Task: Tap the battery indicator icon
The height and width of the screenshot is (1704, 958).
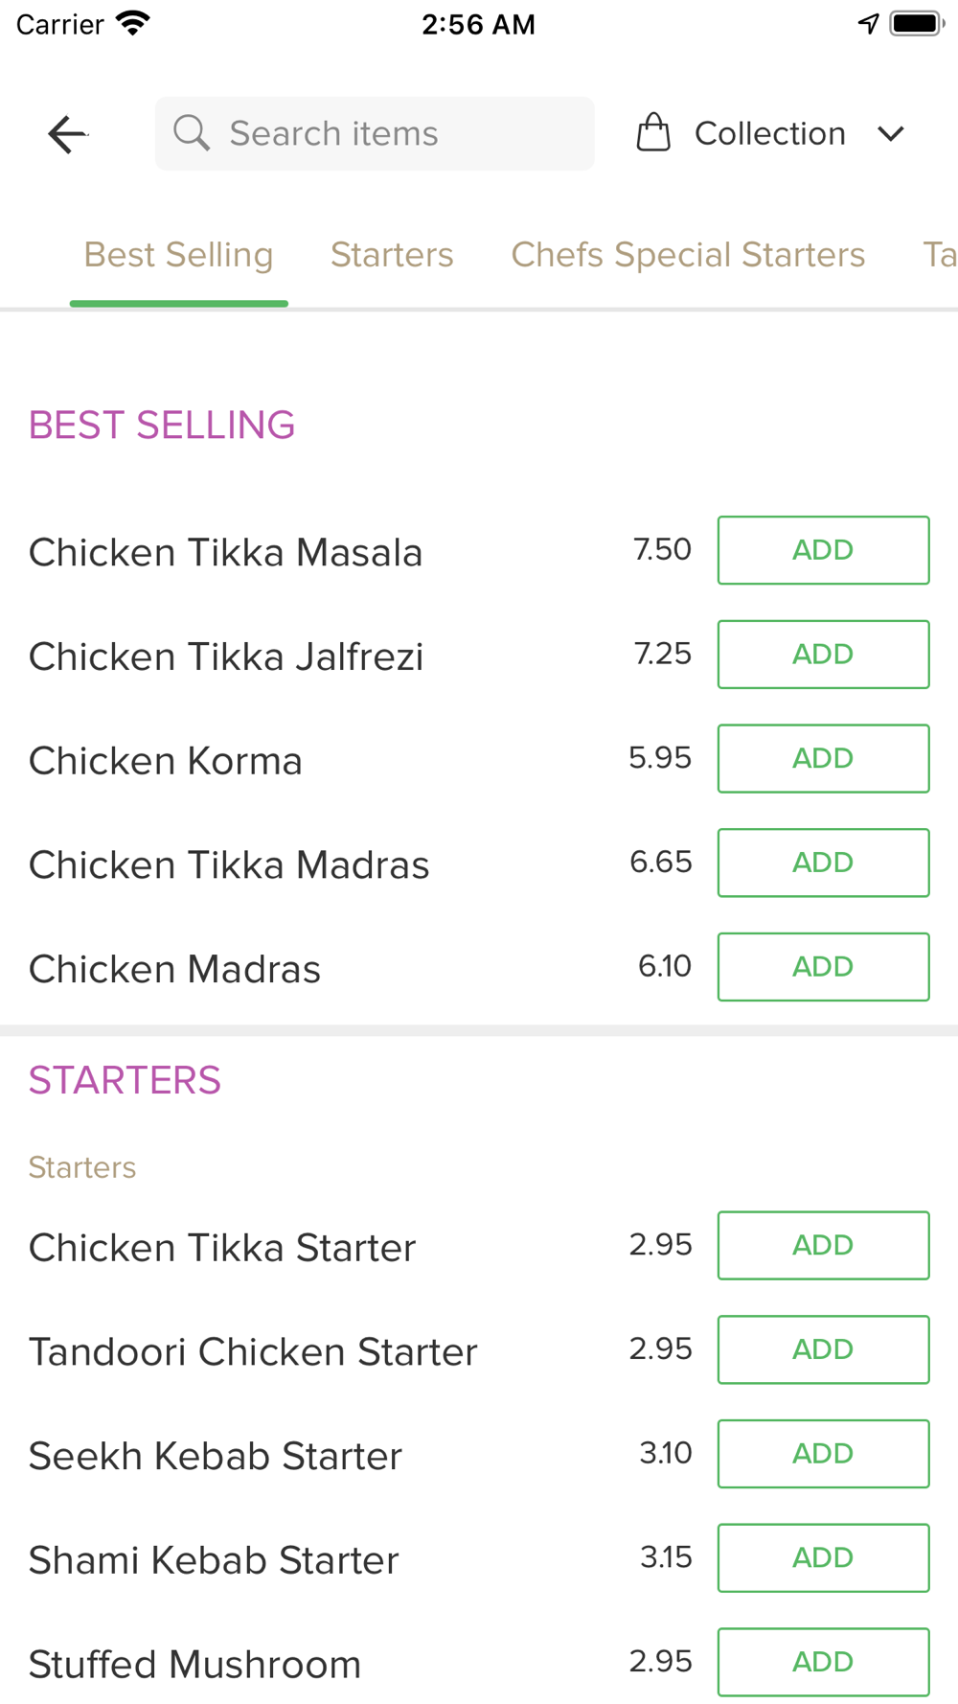Action: click(917, 23)
